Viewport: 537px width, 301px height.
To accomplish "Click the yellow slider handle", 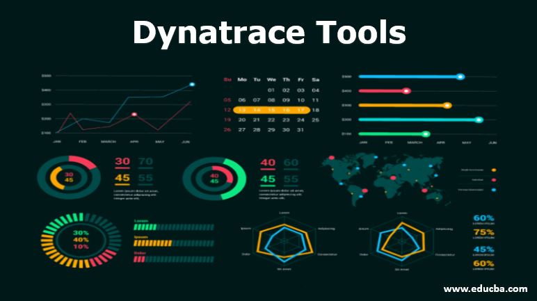I will tap(447, 106).
